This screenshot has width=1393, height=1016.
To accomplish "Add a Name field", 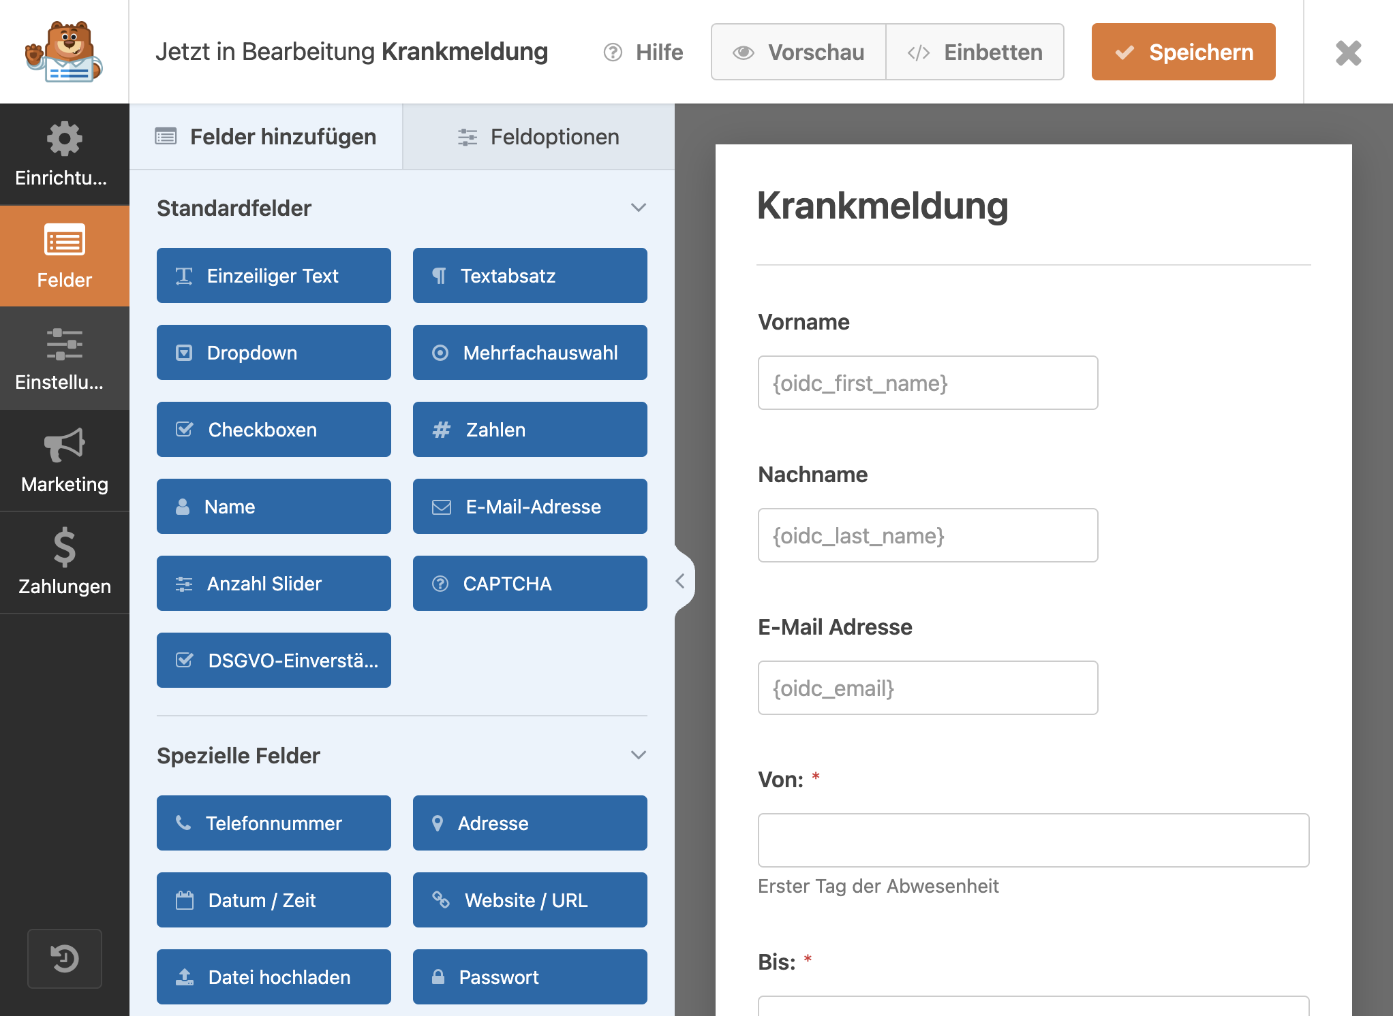I will [274, 507].
